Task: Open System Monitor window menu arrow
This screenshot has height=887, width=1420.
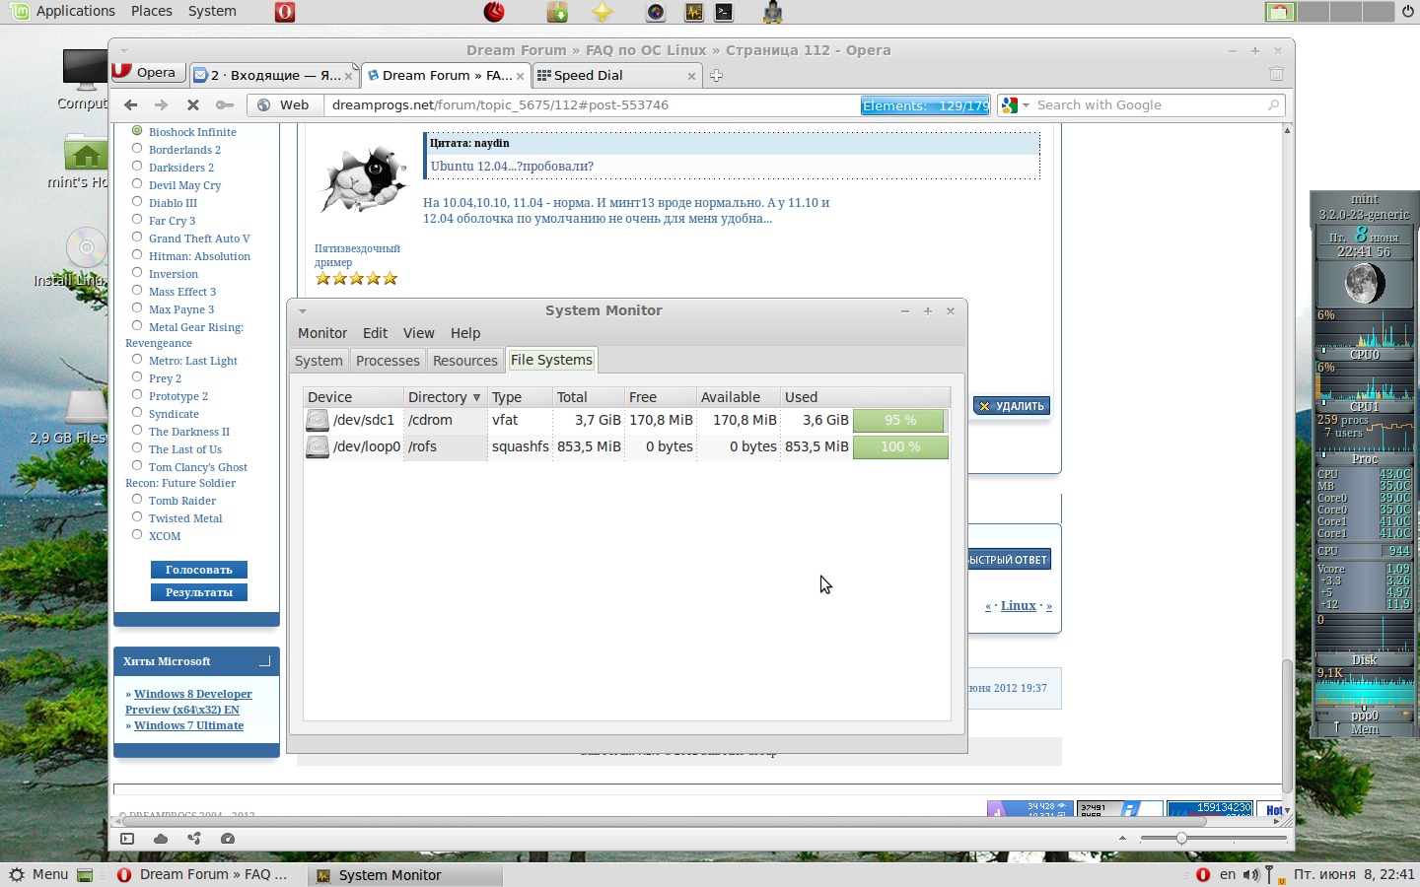Action: tap(303, 311)
